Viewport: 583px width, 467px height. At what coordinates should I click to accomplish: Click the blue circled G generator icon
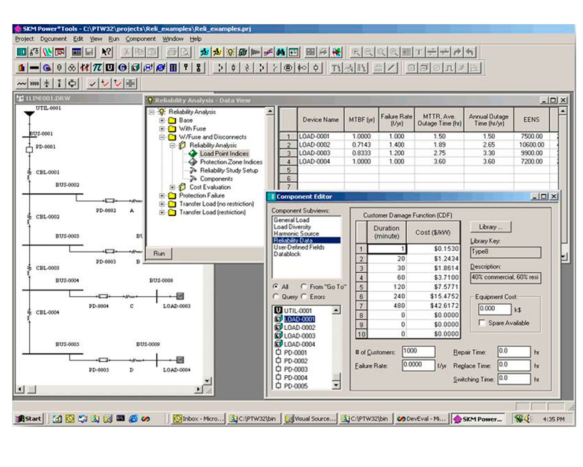123,68
